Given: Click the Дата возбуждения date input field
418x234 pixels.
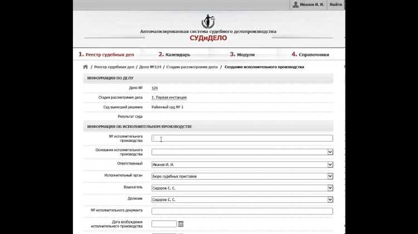Looking at the screenshot, I should pos(164,224).
